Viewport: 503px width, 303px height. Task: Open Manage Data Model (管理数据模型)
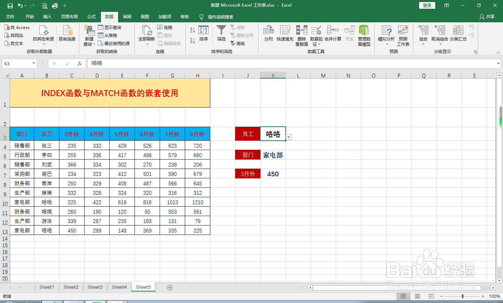point(364,36)
